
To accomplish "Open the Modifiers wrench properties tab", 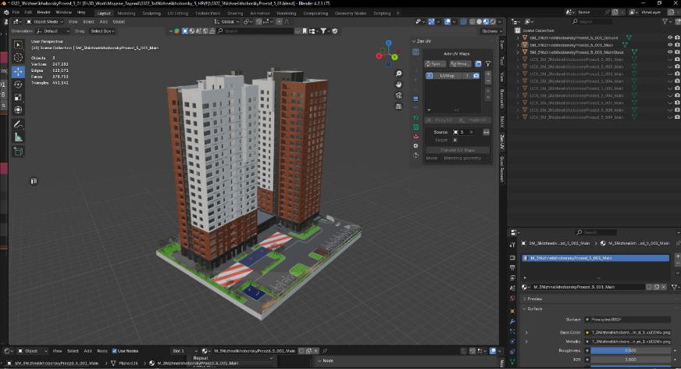I will point(512,321).
